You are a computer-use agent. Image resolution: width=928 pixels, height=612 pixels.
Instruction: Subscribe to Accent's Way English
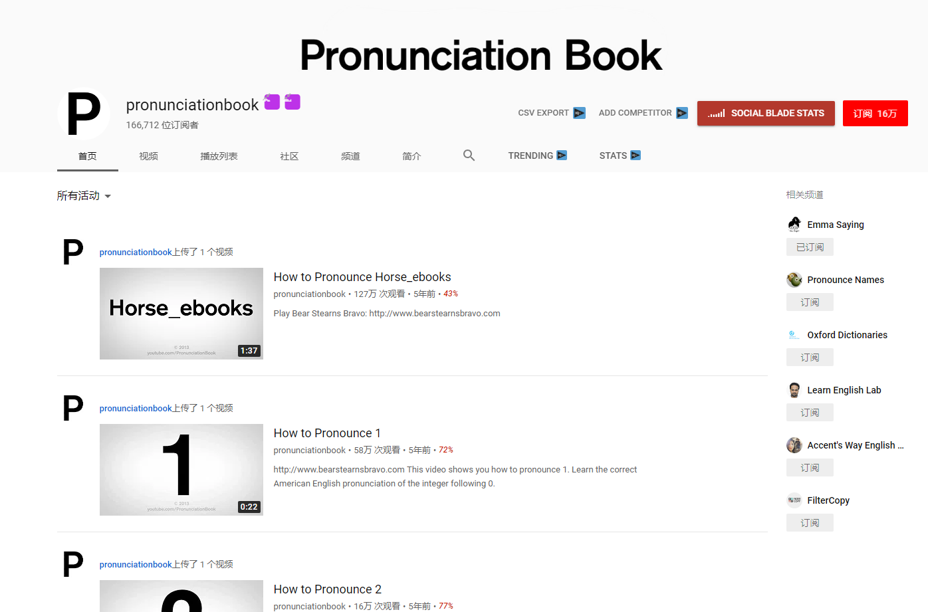click(x=810, y=468)
